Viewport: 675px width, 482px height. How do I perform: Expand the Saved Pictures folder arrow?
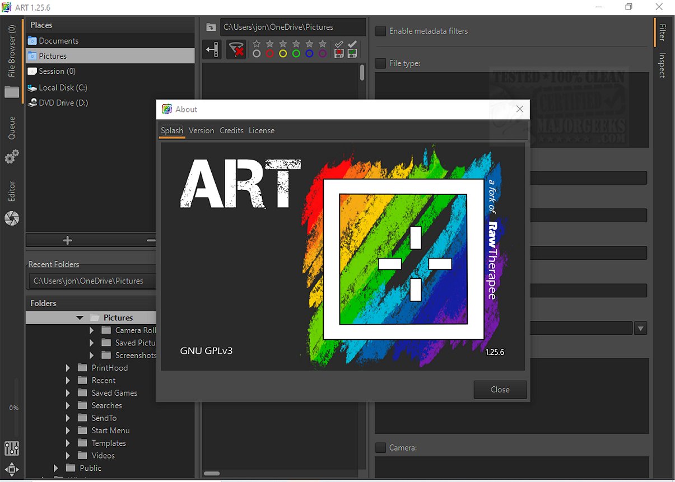(92, 343)
